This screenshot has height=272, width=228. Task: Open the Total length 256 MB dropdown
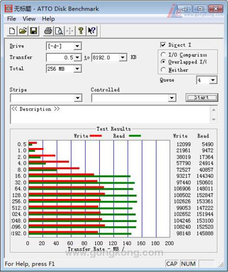coord(77,69)
